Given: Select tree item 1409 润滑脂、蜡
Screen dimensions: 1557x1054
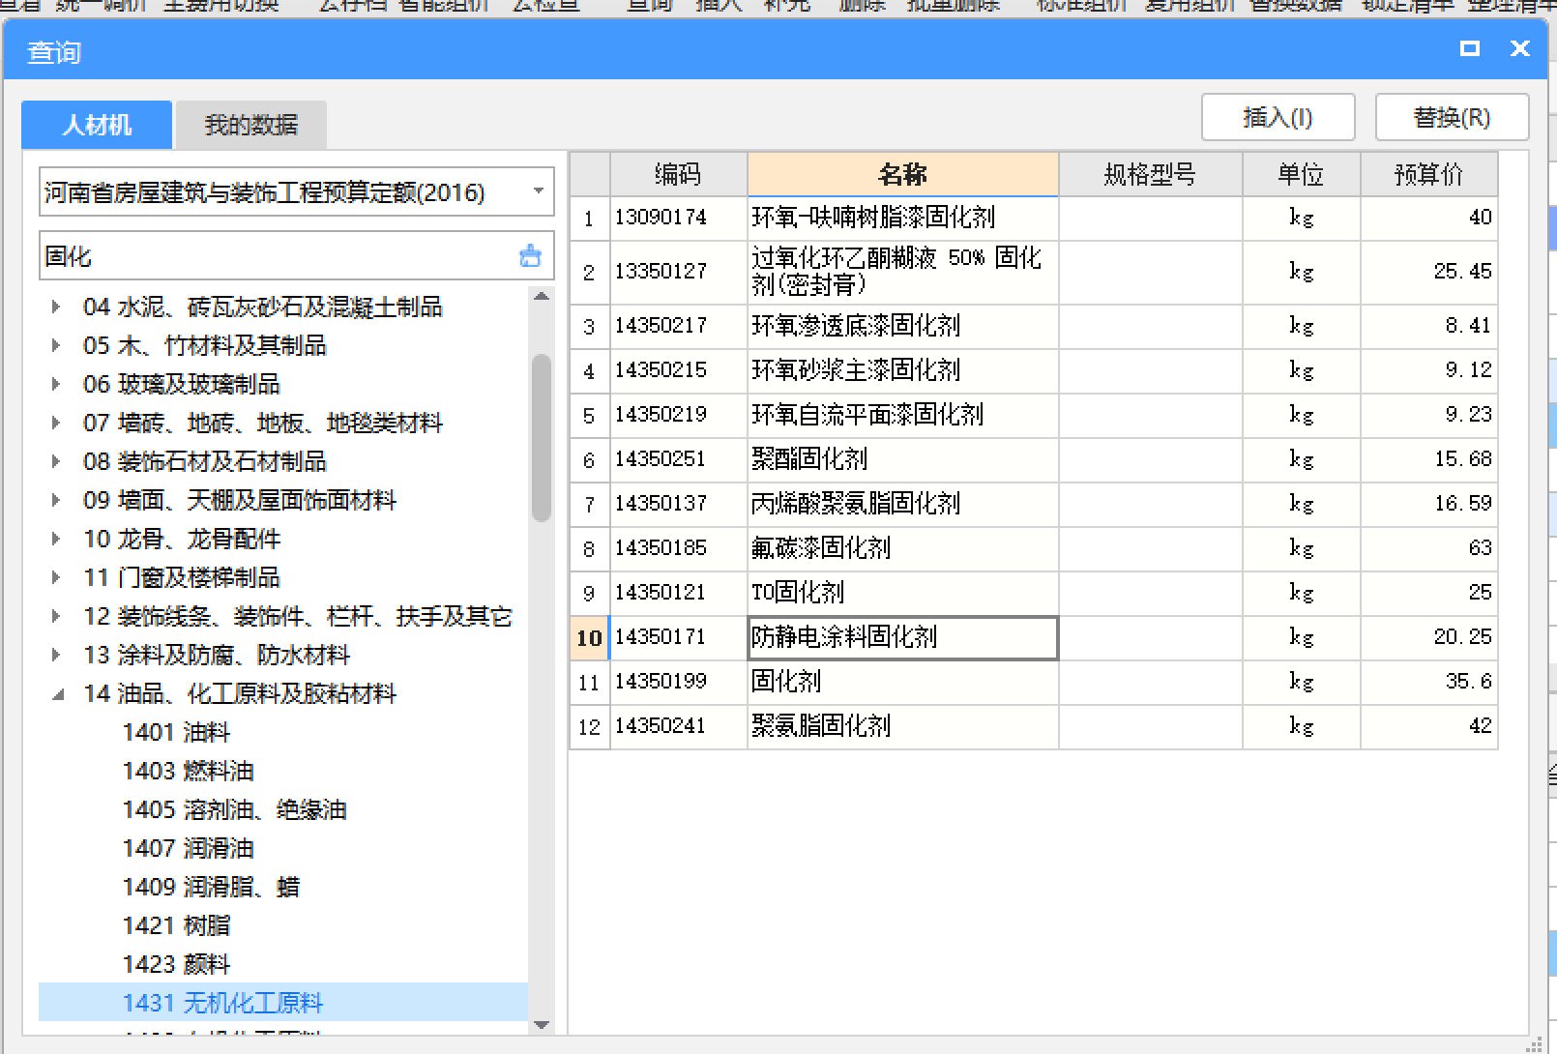Looking at the screenshot, I should 211,887.
